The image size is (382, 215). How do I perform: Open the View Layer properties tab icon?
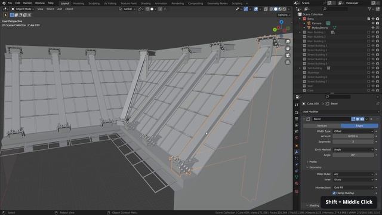tap(297, 125)
